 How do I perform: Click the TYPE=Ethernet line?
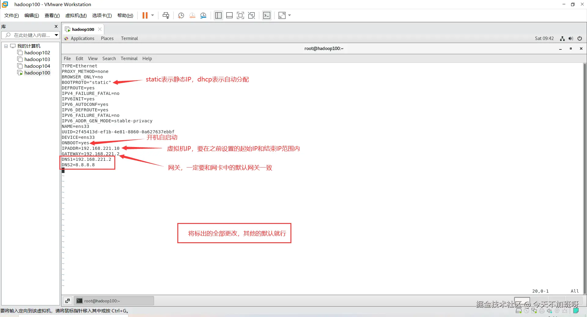(x=79, y=66)
